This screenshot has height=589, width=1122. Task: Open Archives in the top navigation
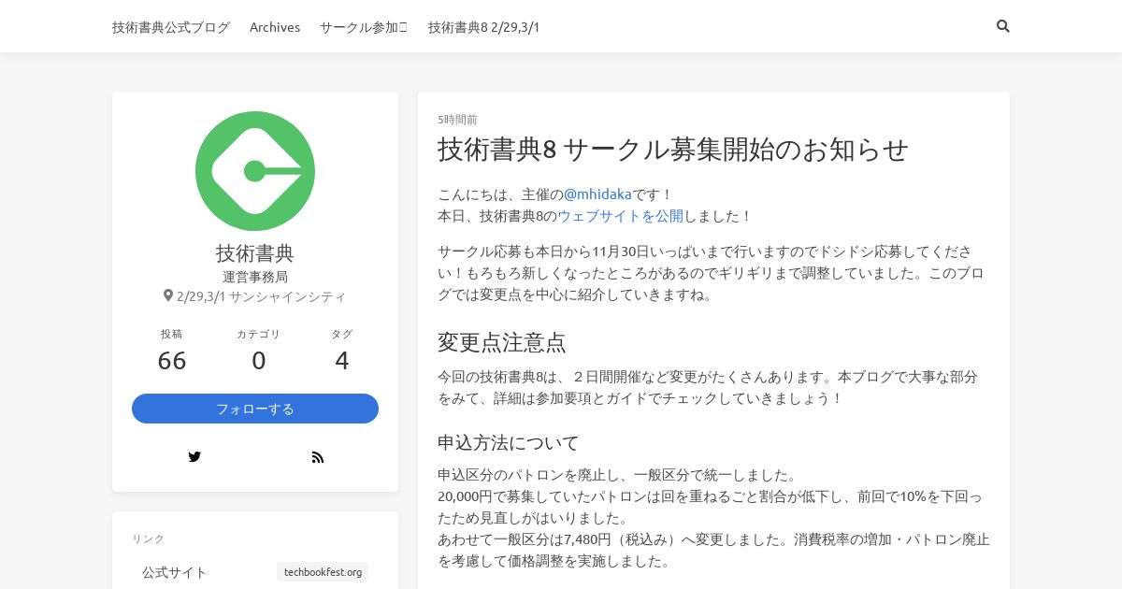pos(275,27)
